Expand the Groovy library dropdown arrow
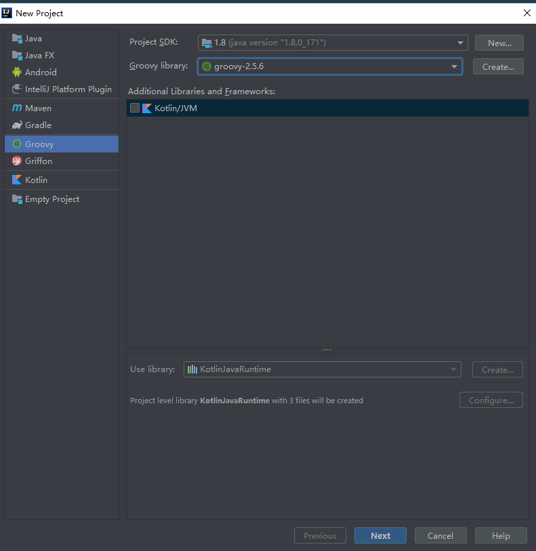 [x=454, y=66]
